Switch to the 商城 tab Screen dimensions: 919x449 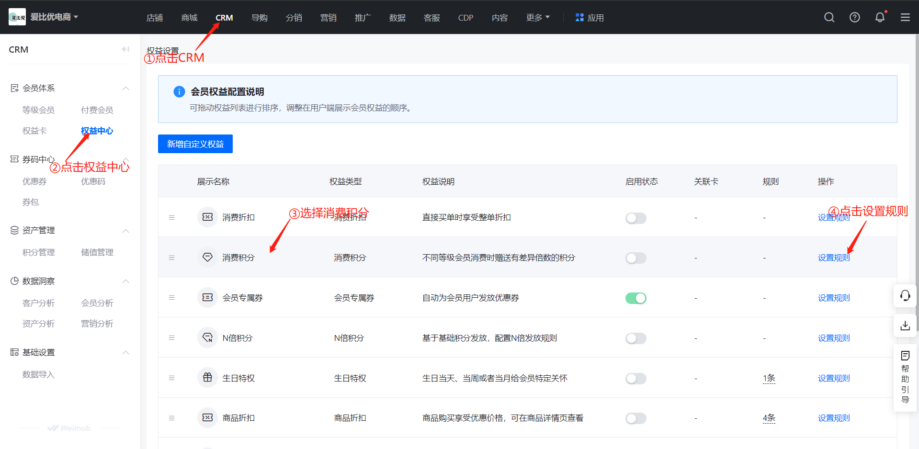(x=189, y=18)
